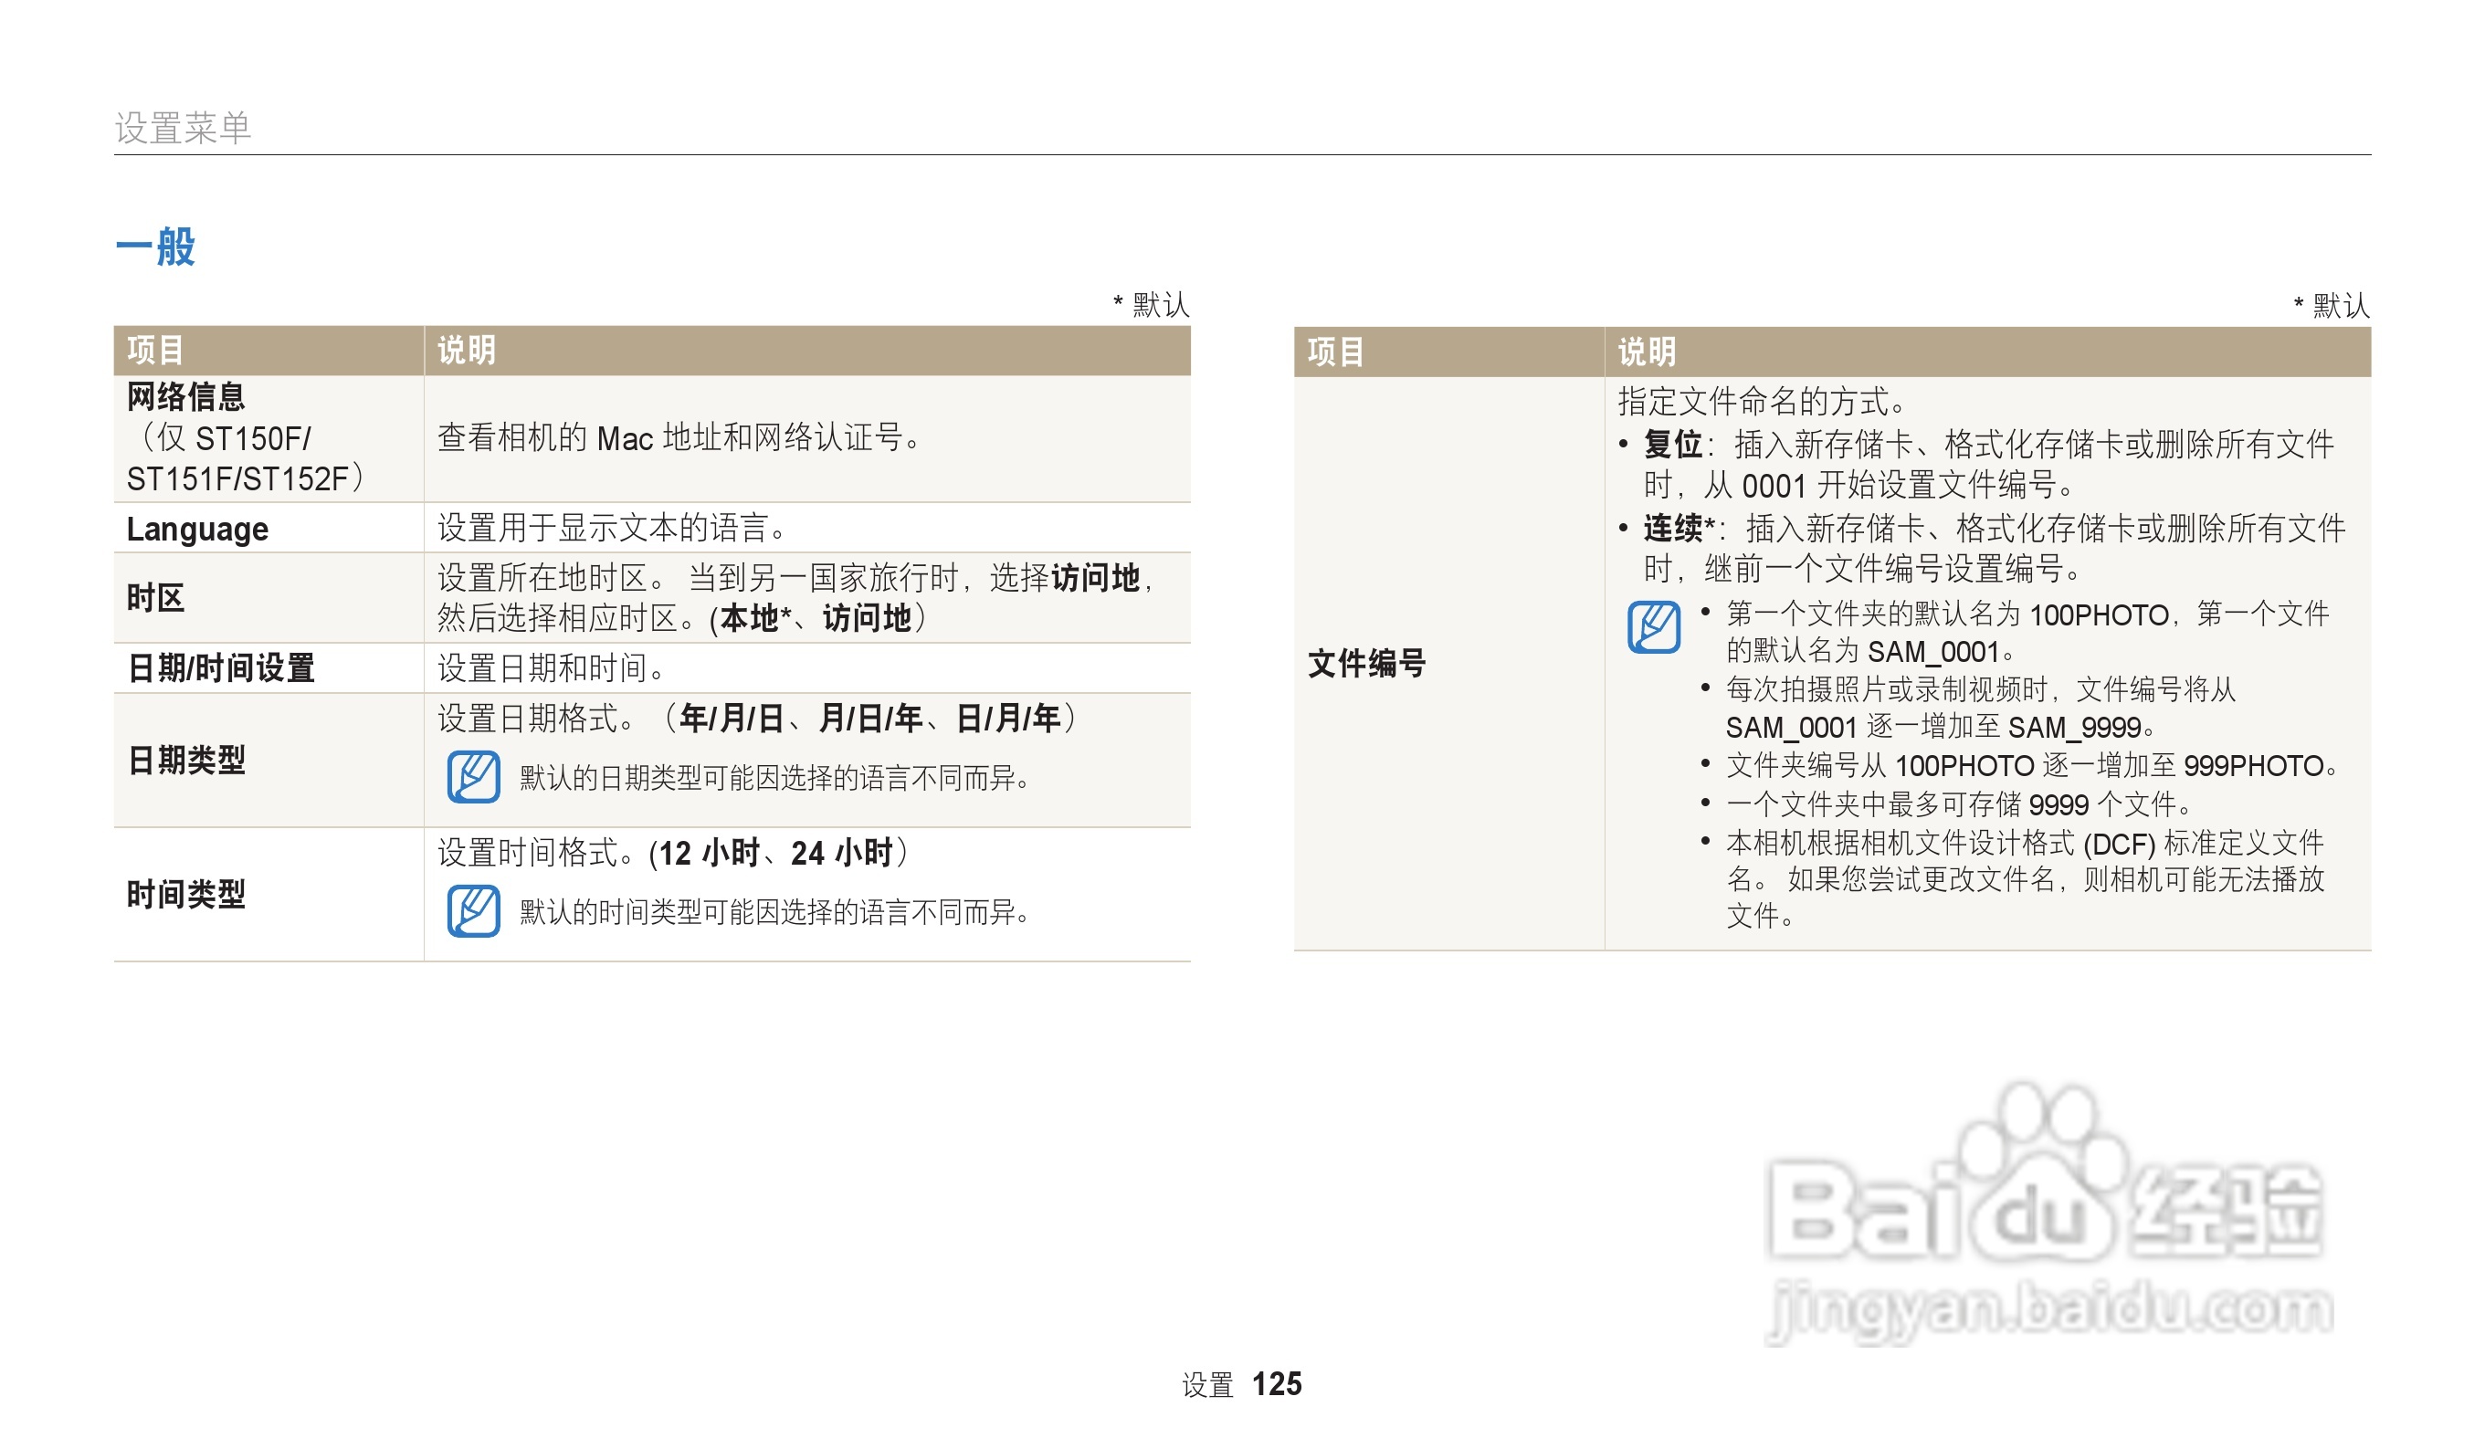
Task: Click the note icon in 时间类型 row
Action: coord(473,911)
